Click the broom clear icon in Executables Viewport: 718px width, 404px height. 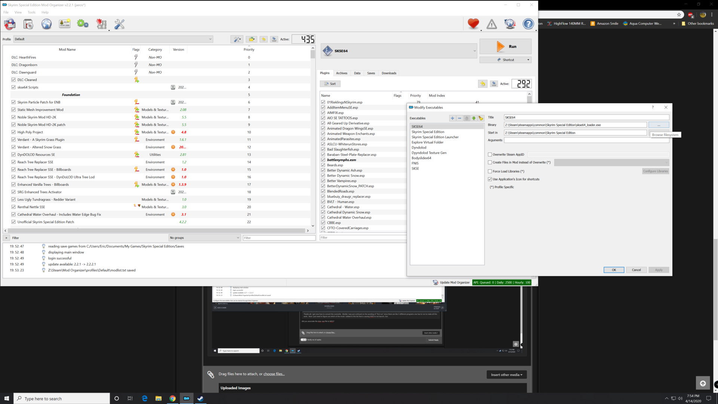point(481,118)
